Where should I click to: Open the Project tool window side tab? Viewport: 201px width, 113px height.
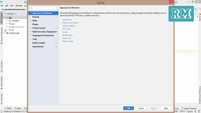[x=2, y=18]
